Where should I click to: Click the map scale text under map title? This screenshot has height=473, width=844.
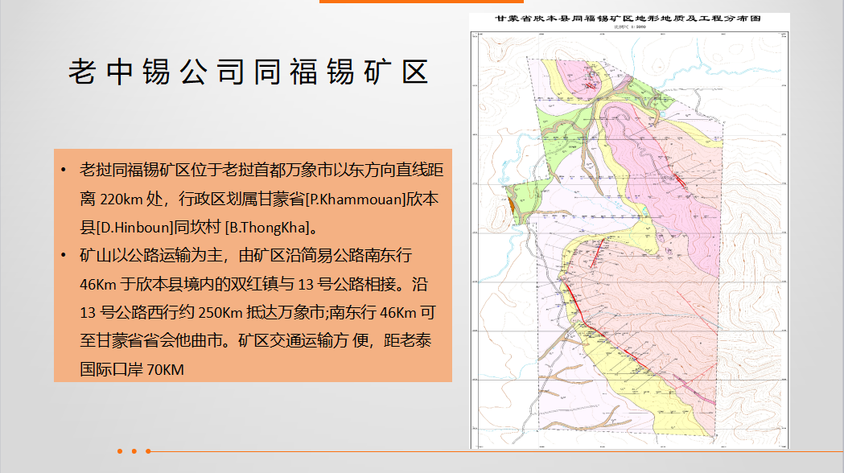coord(631,27)
